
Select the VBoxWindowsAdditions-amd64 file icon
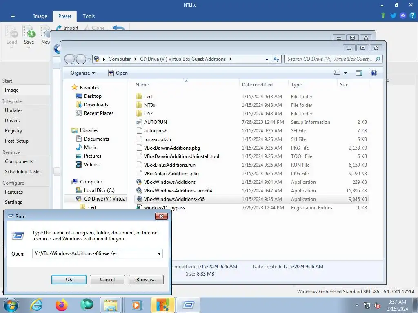coord(139,191)
